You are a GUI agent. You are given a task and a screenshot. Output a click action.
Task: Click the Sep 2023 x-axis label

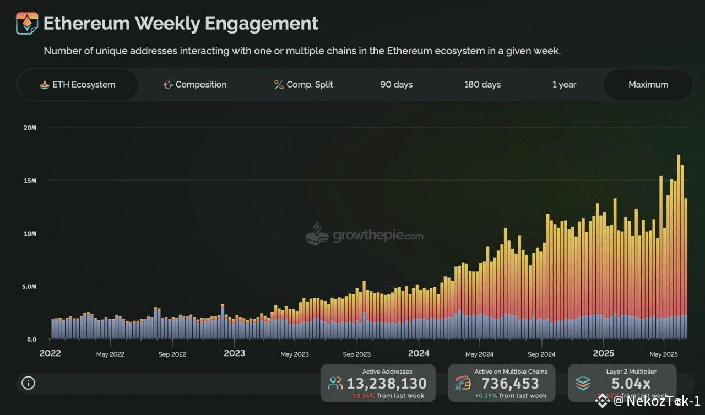click(356, 354)
